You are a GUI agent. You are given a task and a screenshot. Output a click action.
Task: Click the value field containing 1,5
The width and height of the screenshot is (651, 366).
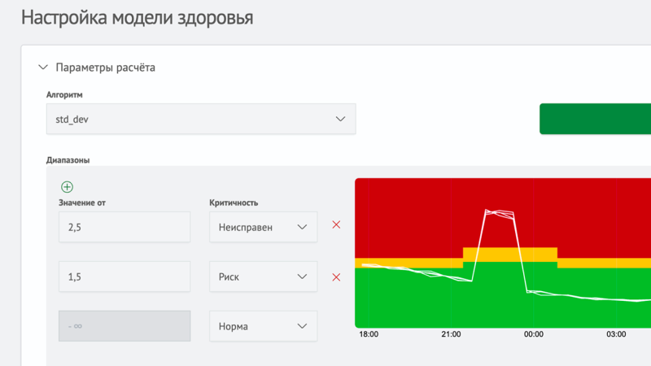click(x=125, y=277)
